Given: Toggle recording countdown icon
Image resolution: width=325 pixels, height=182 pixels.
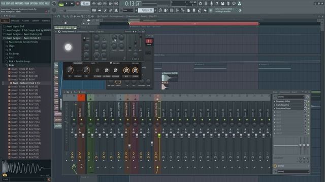Looking at the screenshot, I should pyautogui.click(x=105, y=4).
